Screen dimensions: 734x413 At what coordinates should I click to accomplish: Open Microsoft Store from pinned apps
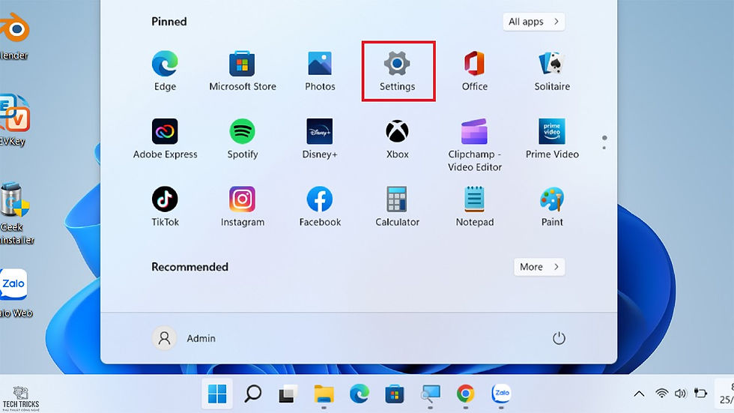243,71
